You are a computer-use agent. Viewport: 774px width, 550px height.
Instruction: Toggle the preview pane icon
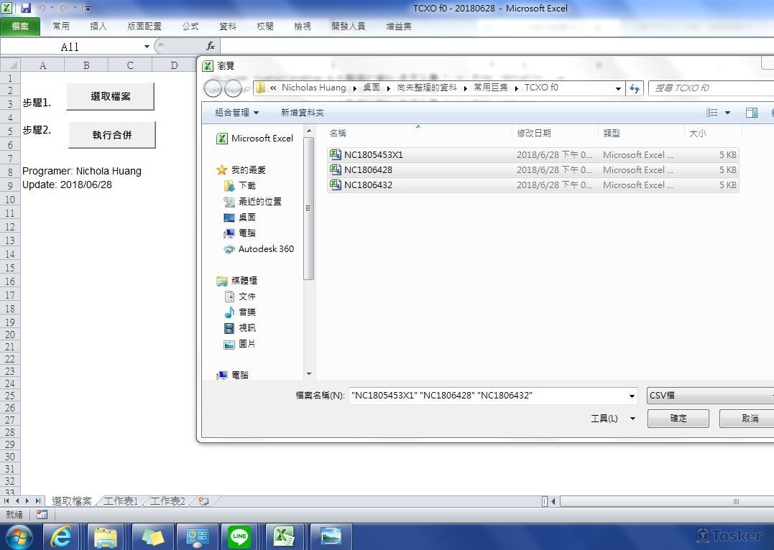coord(751,113)
